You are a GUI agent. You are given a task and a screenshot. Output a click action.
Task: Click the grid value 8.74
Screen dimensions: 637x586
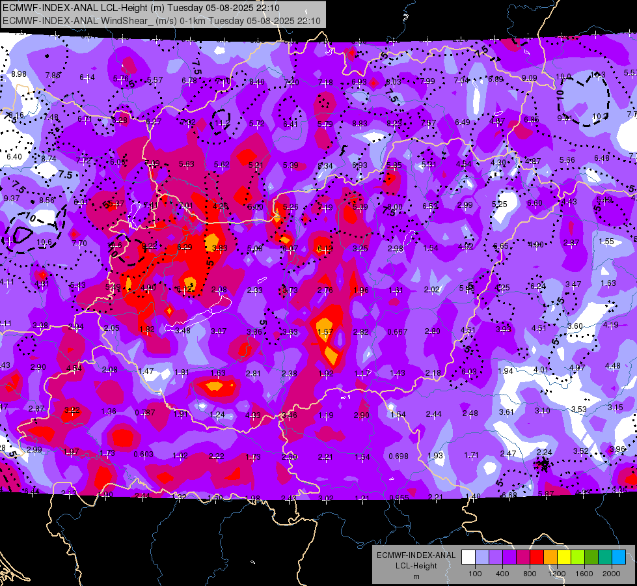[49, 159]
